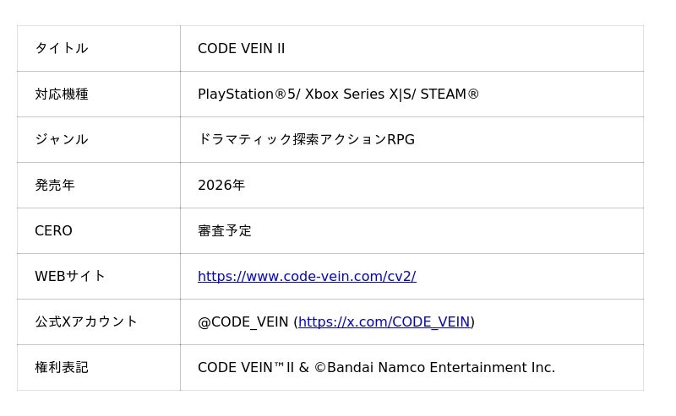Select the ドラマティック探索アクションRPG genre text

point(306,139)
